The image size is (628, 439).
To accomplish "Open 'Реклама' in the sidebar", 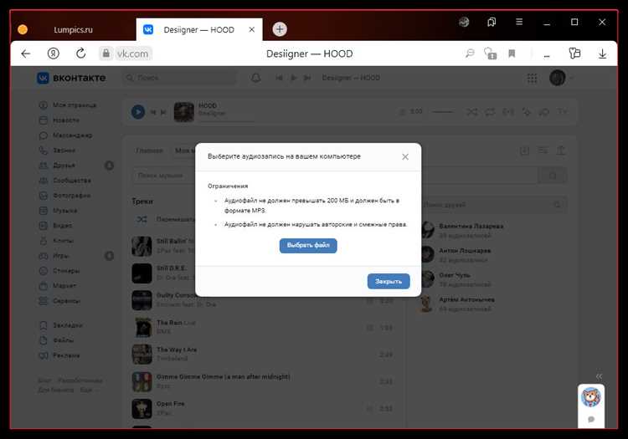I will (x=59, y=355).
